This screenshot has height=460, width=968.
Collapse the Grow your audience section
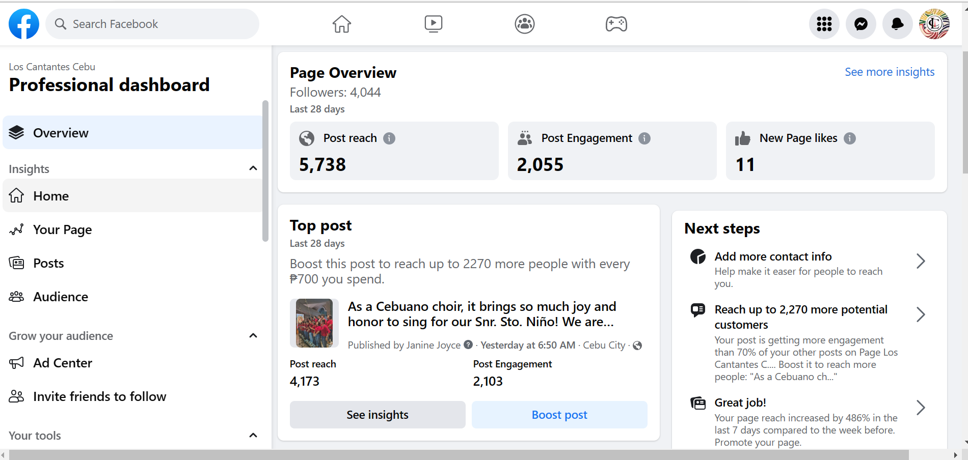[x=253, y=336]
